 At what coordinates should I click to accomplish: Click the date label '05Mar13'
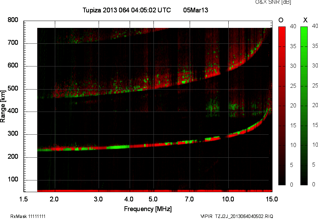tap(196, 10)
